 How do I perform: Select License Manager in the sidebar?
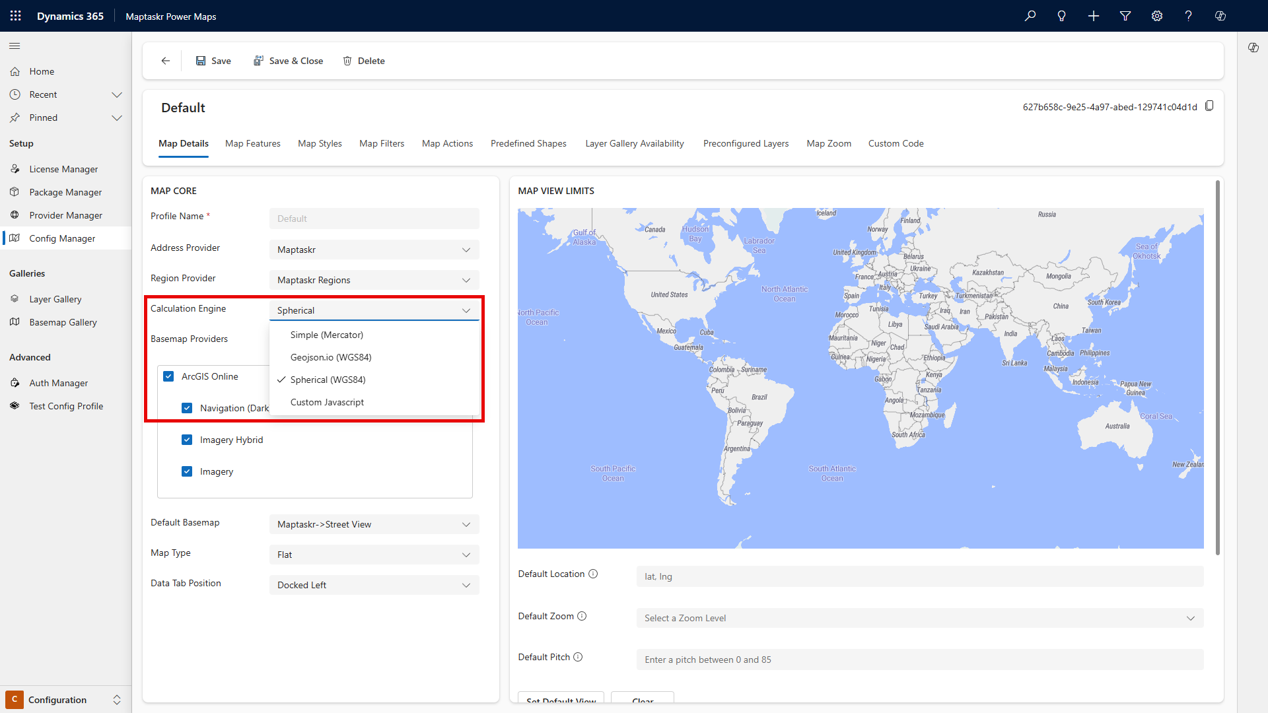[63, 168]
